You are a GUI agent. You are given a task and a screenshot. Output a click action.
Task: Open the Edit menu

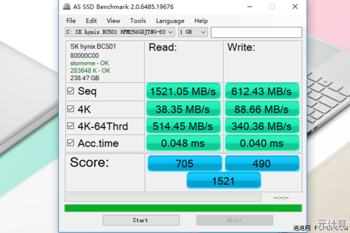91,21
